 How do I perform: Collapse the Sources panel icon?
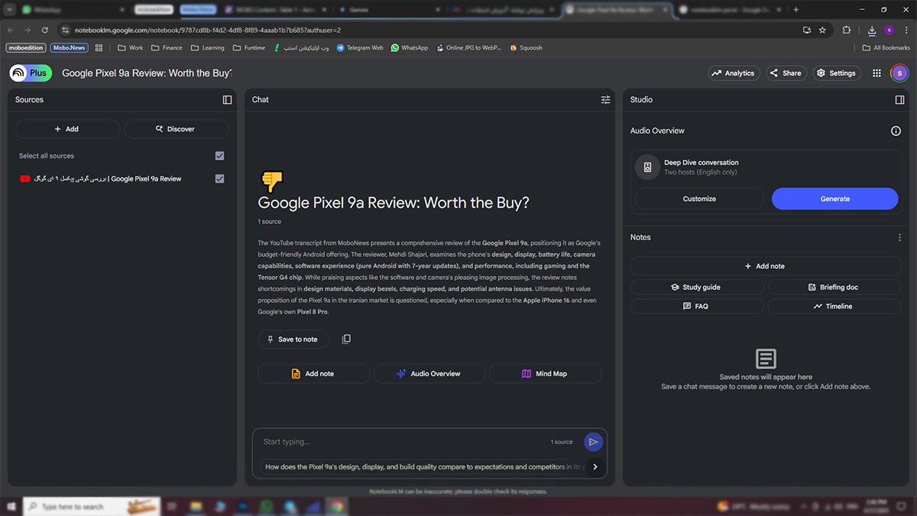(227, 99)
